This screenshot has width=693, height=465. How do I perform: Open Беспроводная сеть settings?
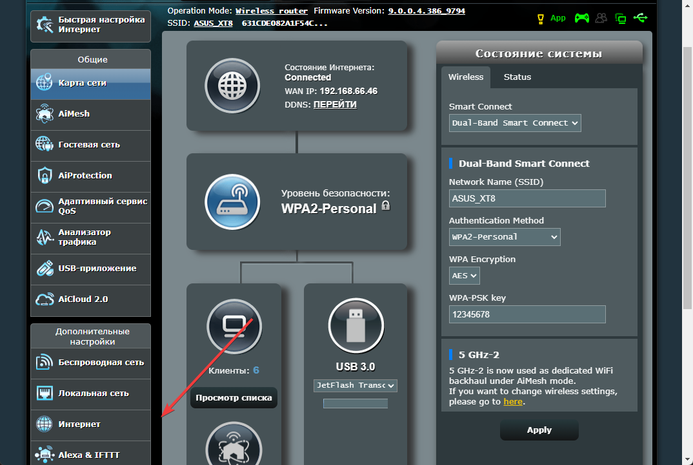(90, 363)
